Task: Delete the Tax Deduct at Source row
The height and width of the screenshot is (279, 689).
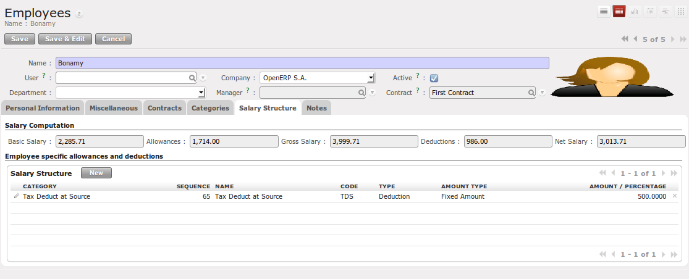Action: (x=675, y=196)
